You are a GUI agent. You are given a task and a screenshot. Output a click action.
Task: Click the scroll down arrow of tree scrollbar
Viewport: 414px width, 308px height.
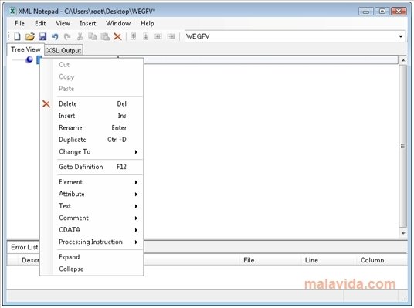tap(403, 233)
